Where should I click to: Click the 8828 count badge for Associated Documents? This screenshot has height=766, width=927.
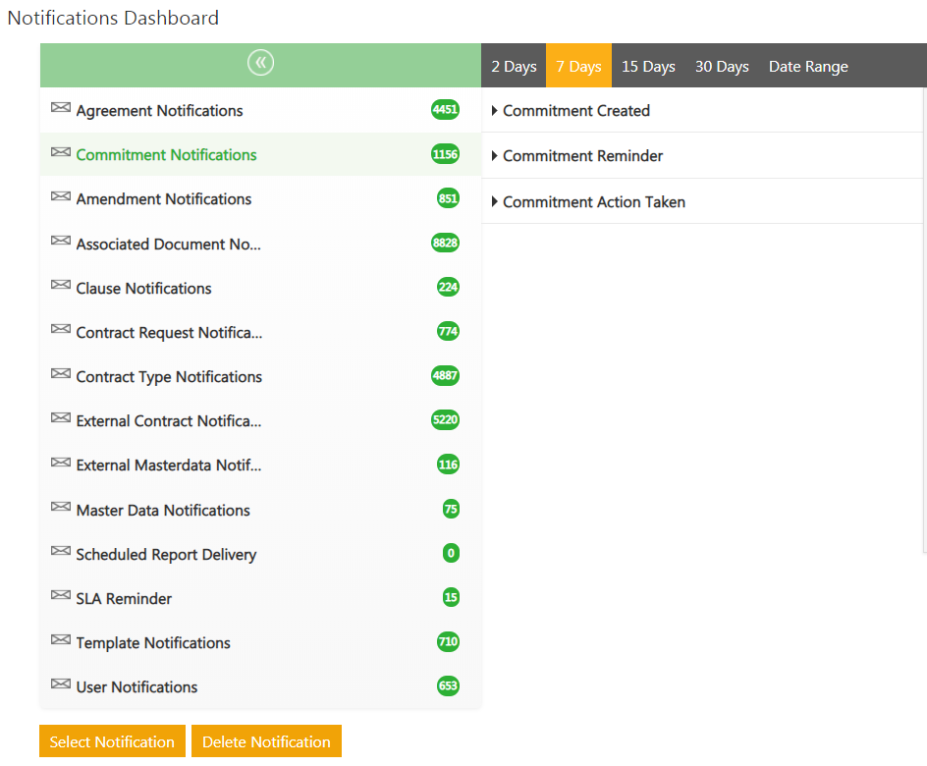point(445,243)
